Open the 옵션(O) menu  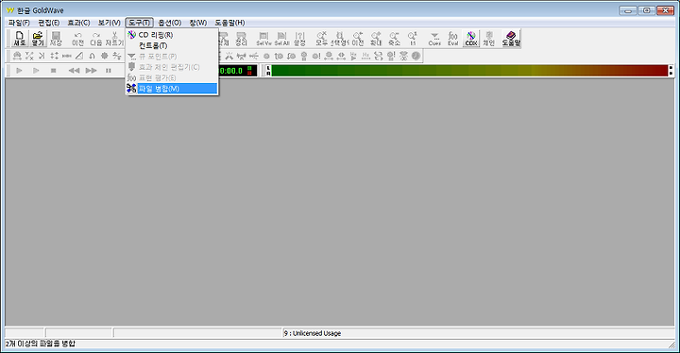click(x=170, y=23)
